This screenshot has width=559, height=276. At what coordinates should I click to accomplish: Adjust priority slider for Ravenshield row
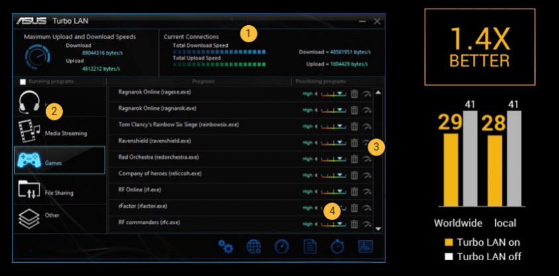(333, 143)
